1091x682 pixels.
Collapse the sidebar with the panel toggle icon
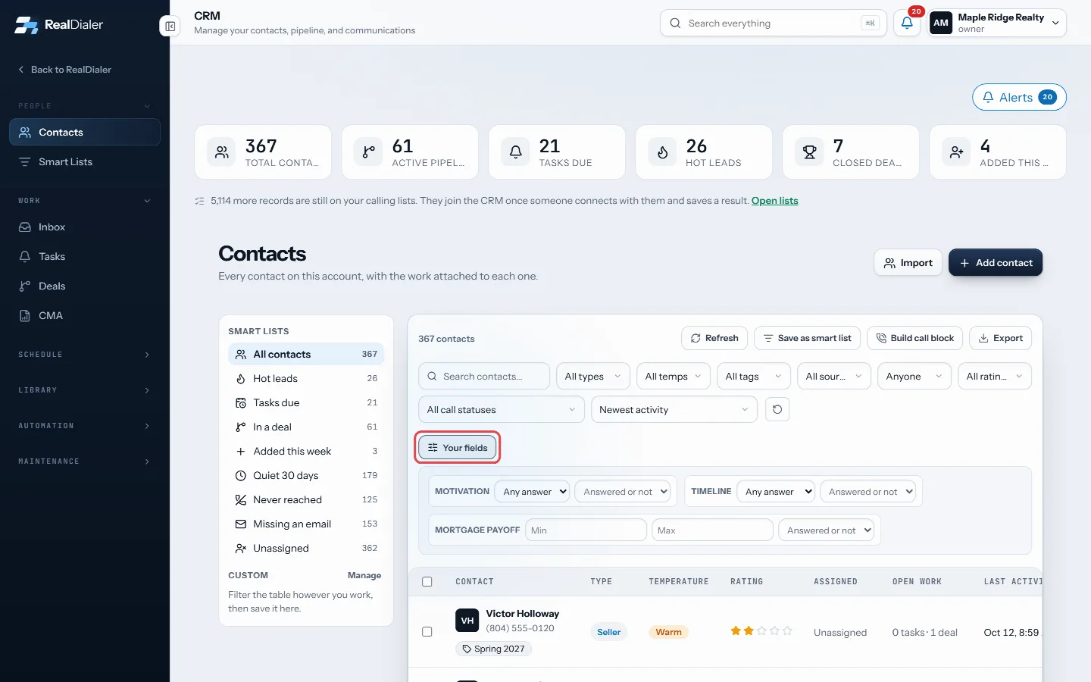tap(170, 27)
